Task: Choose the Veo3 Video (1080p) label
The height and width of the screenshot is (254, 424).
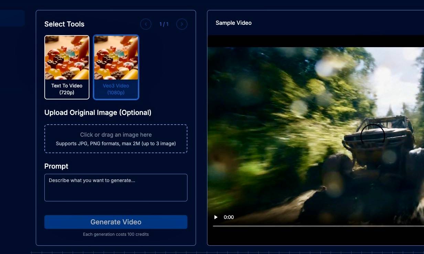Action: [x=116, y=89]
